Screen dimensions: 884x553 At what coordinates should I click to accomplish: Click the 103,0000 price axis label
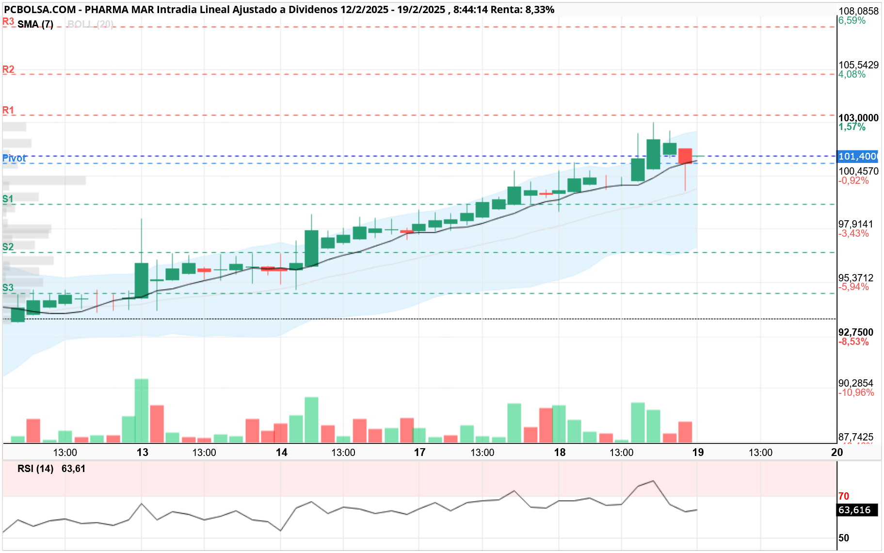tap(858, 118)
